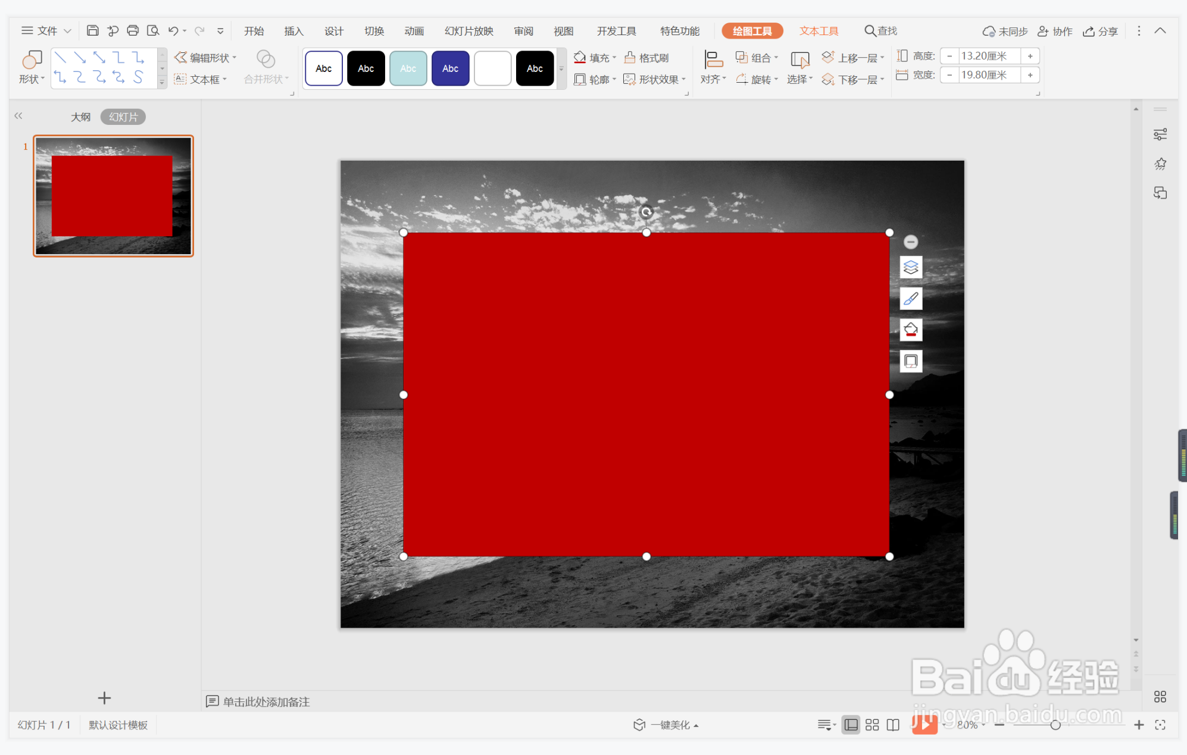Click the Share (分享) button
This screenshot has height=755, width=1187.
point(1100,31)
